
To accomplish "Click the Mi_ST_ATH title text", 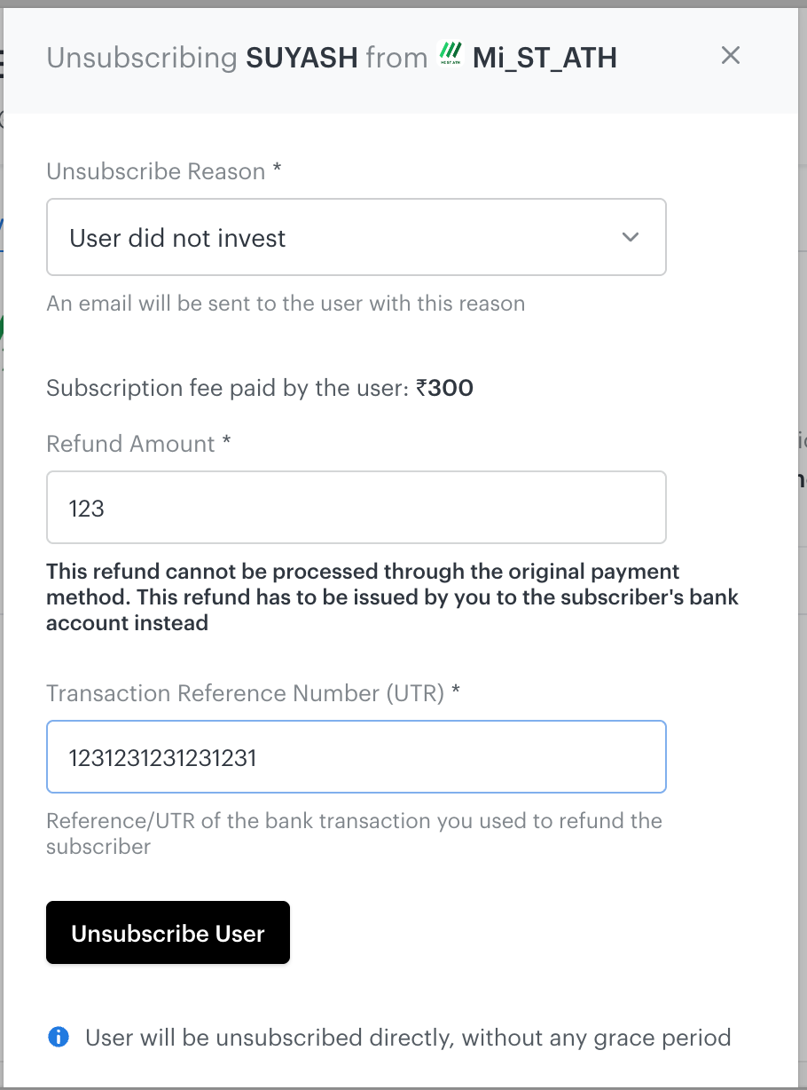I will coord(545,59).
